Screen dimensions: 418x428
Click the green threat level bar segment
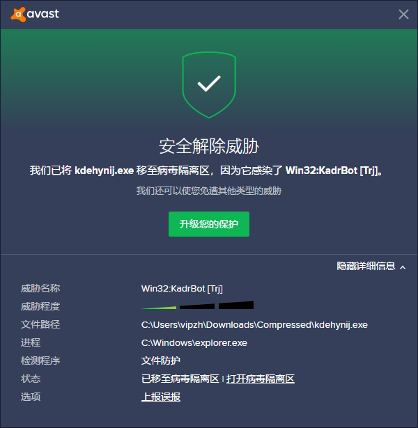159,308
